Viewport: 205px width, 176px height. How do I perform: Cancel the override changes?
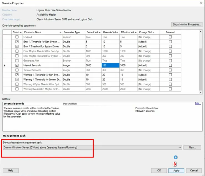pyautogui.click(x=194, y=170)
